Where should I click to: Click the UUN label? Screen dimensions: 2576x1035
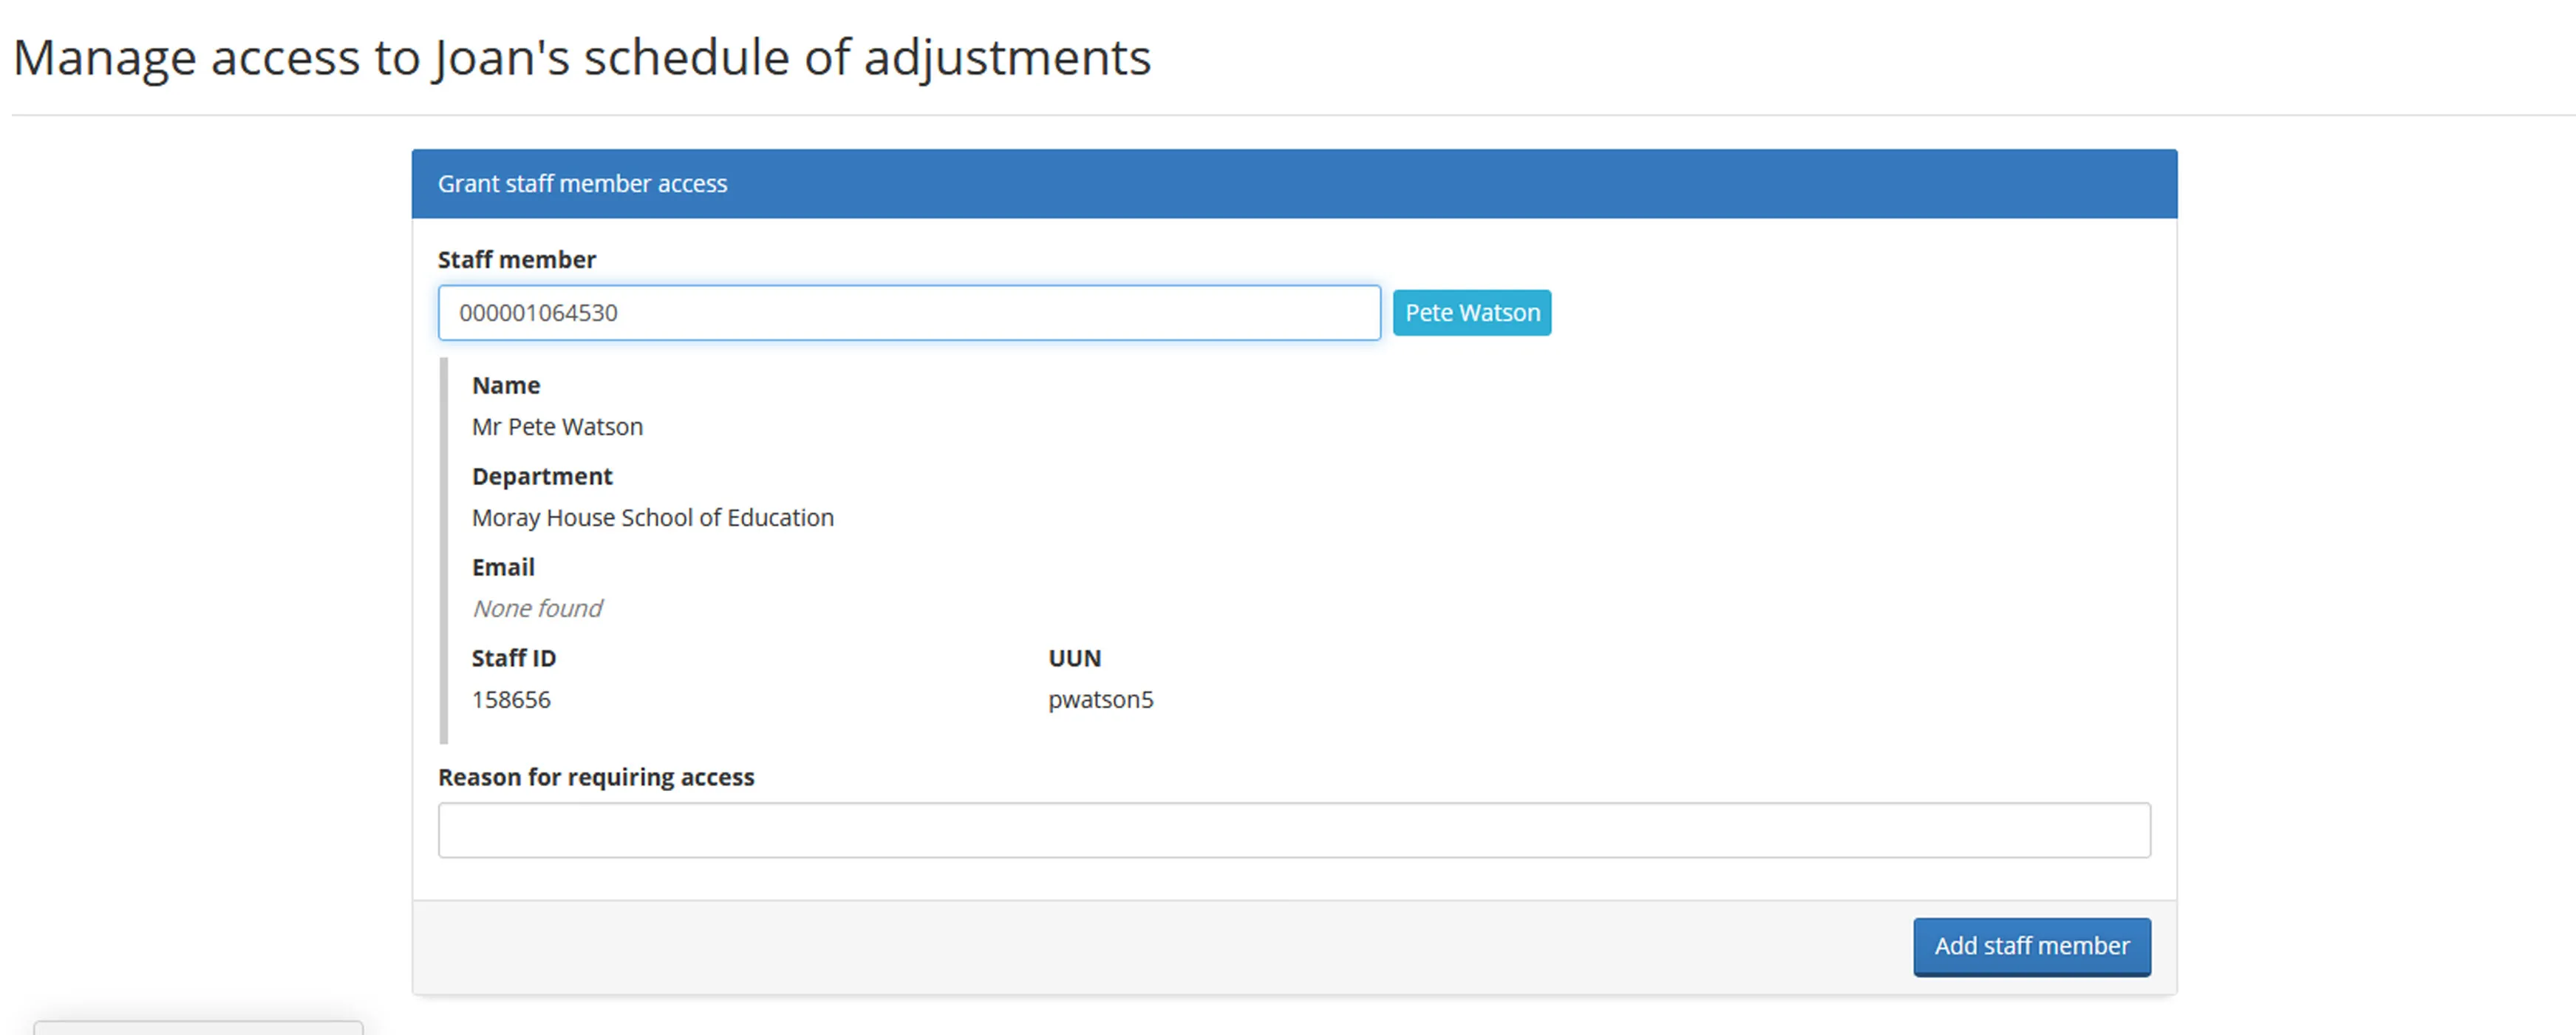[1074, 657]
